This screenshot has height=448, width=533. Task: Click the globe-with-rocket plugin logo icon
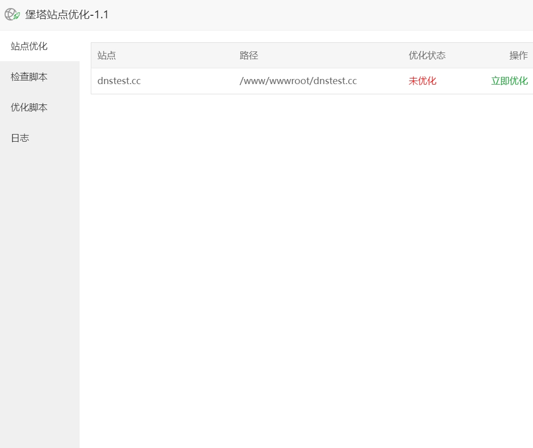pos(11,14)
